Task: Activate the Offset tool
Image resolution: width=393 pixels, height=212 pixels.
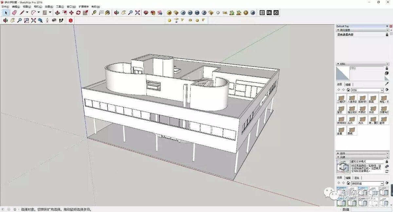Action: [x=64, y=13]
